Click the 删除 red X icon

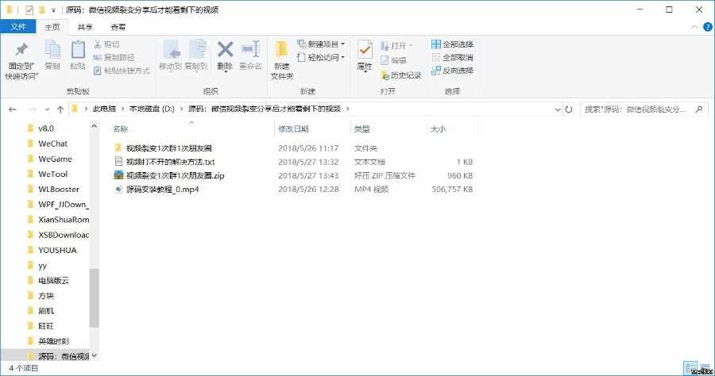click(225, 49)
